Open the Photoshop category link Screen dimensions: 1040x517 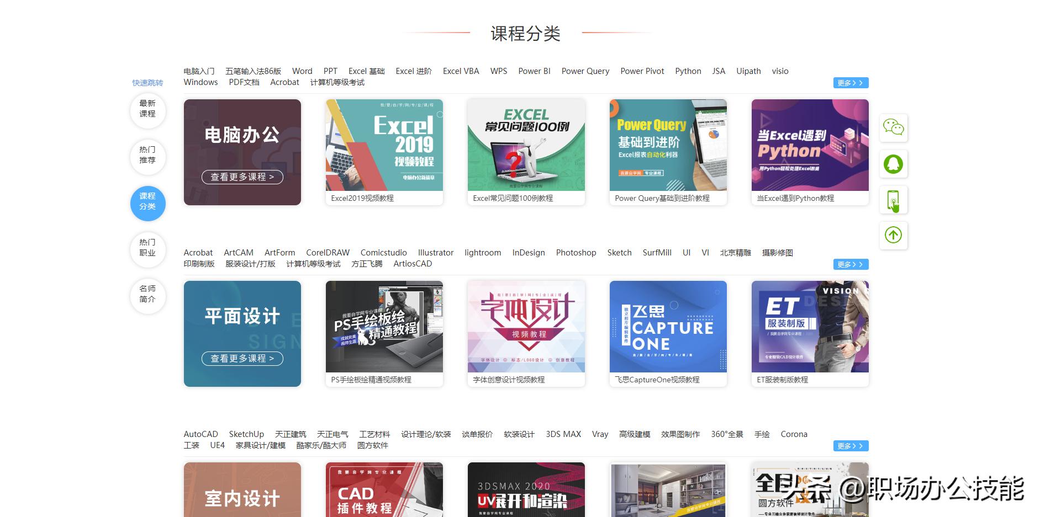click(x=576, y=252)
